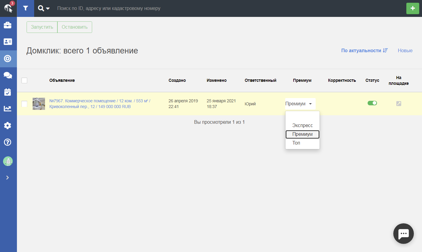Click the green plus add button
The width and height of the screenshot is (422, 252).
coord(413,8)
